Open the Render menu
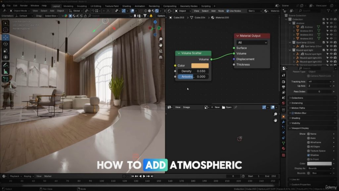Screen dimensions: 339x191 point(24,6)
